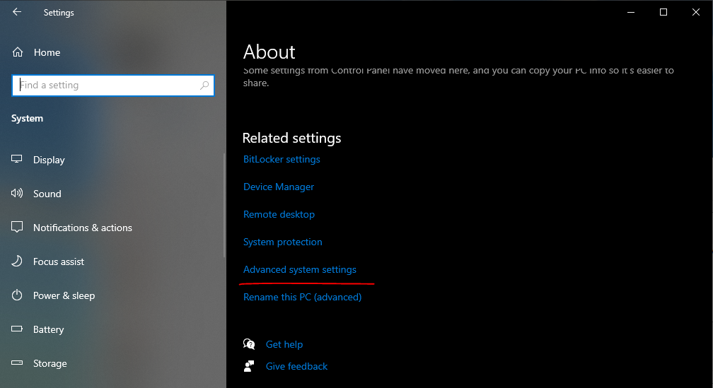Click the search magnifier icon
This screenshot has width=713, height=388.
pos(204,86)
